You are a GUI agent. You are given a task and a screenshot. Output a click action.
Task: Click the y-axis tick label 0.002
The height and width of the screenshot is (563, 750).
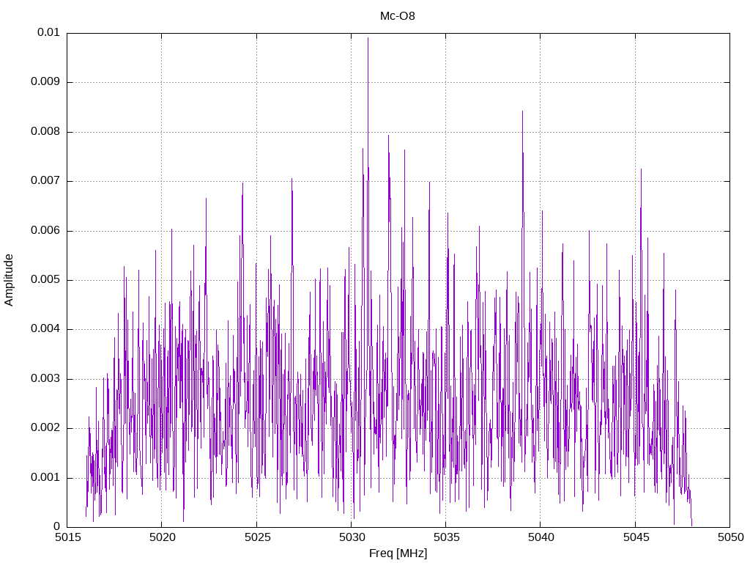(x=45, y=428)
